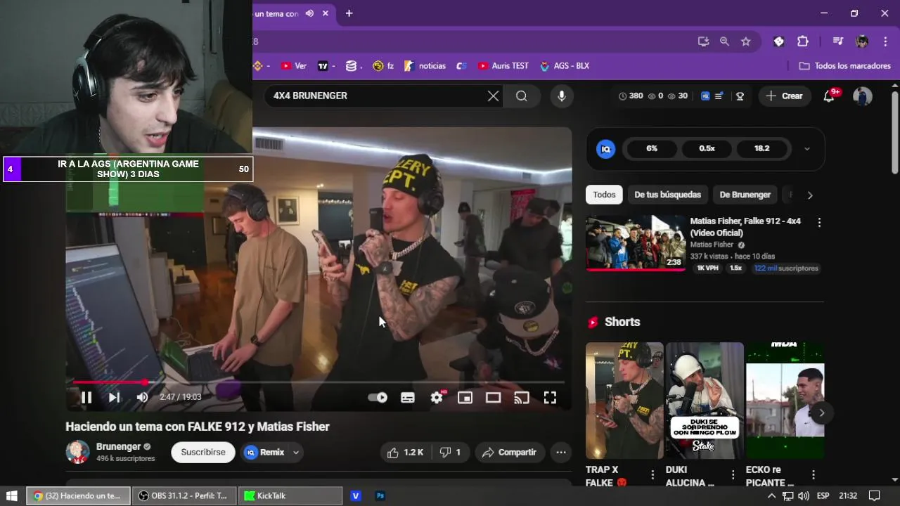Image resolution: width=900 pixels, height=506 pixels.
Task: Open the Crear menu
Action: pos(785,96)
